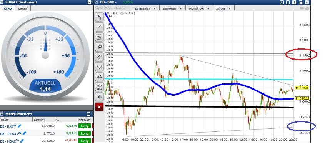Click Long button for DB - TecDAX
This screenshot has height=143, width=327.
pyautogui.click(x=85, y=133)
